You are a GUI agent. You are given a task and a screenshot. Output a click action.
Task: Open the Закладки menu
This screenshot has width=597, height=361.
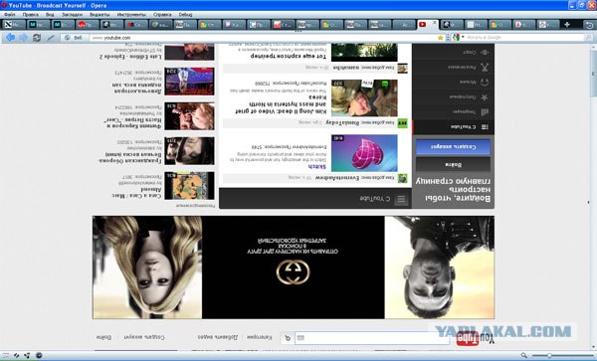72,15
